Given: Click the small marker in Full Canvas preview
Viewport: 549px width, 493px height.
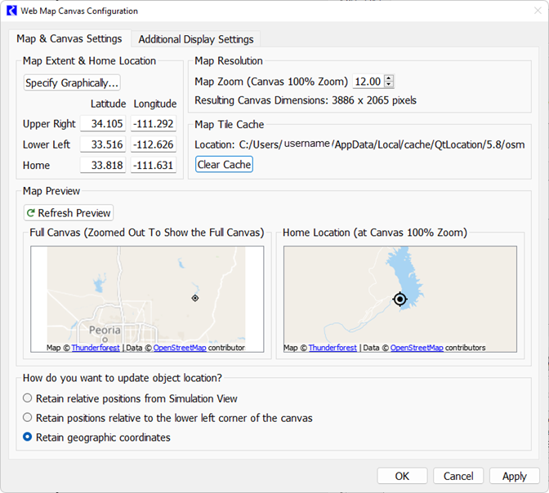Looking at the screenshot, I should coord(194,298).
